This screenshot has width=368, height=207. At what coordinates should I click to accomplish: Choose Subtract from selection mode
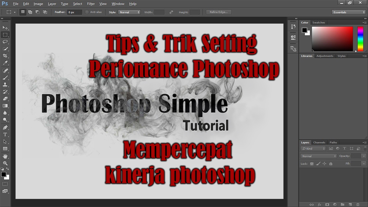(x=38, y=12)
